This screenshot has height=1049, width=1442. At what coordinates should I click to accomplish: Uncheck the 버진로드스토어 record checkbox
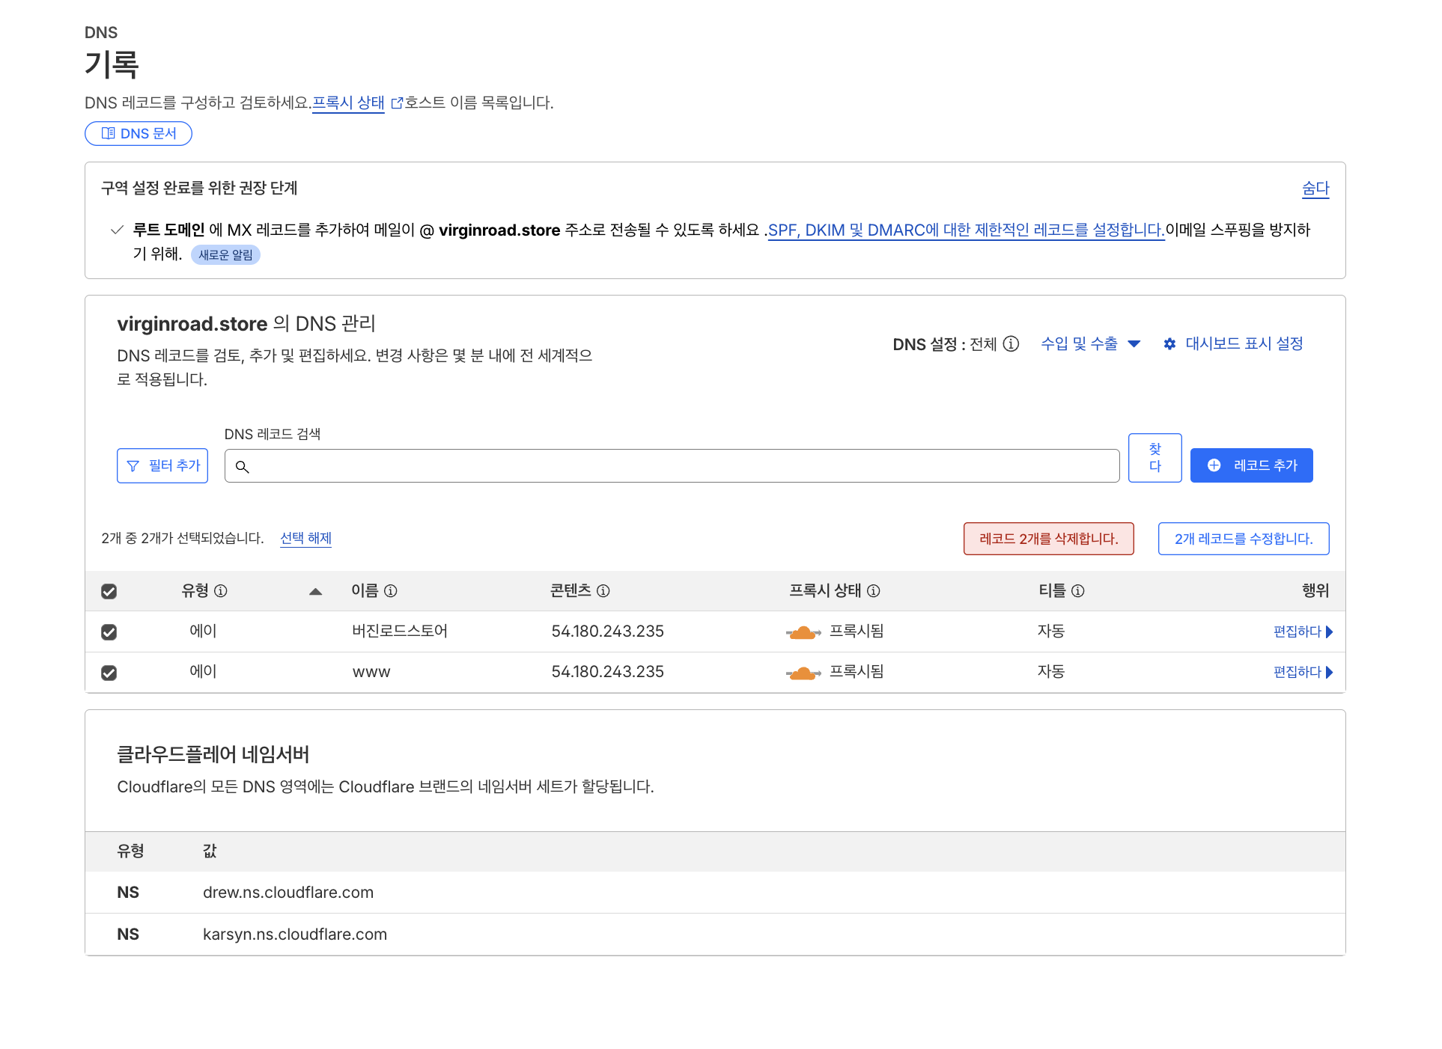tap(109, 632)
